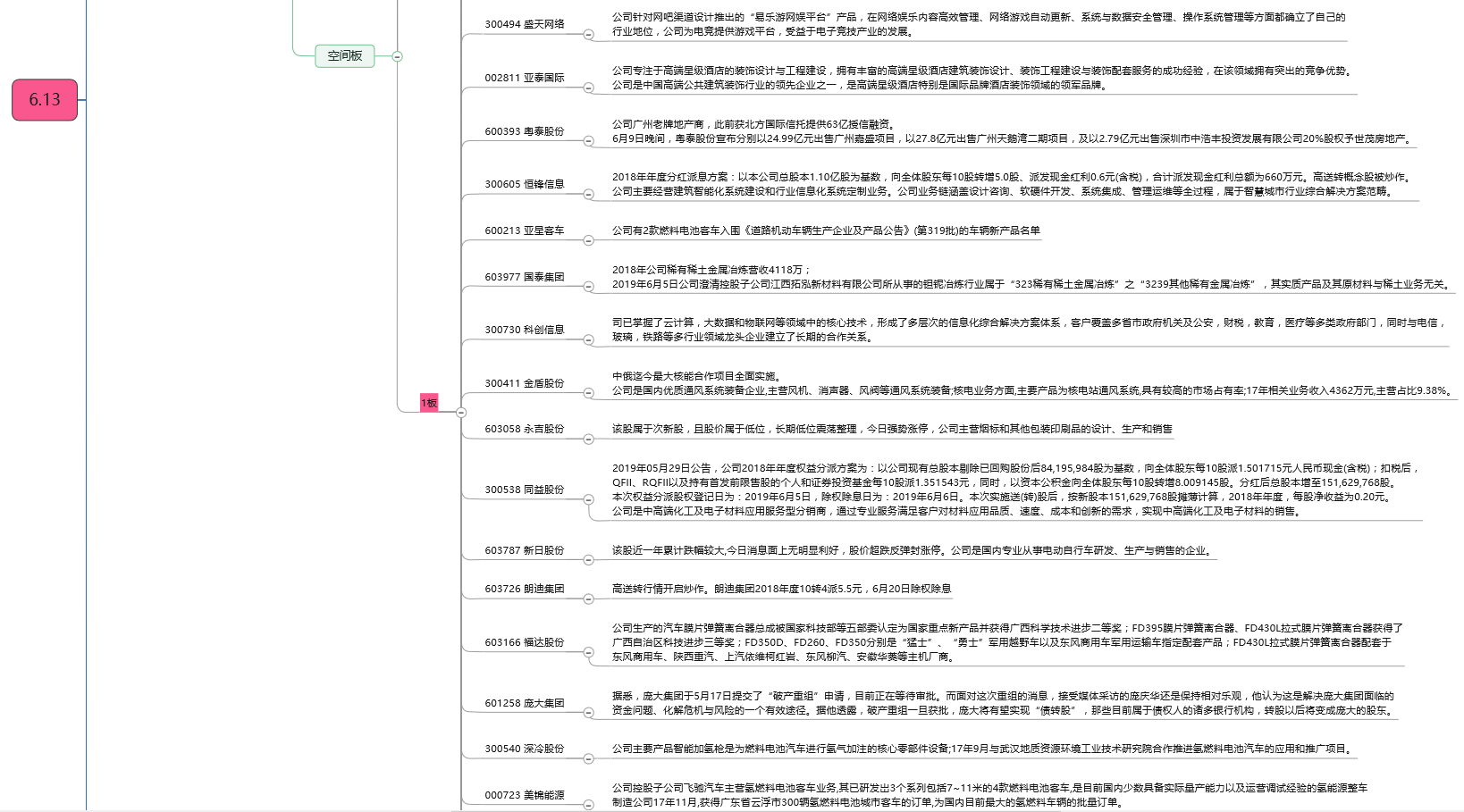Click 庞大集团 description about 破产重组申请
Screen dimensions: 1464x812
1005,703
